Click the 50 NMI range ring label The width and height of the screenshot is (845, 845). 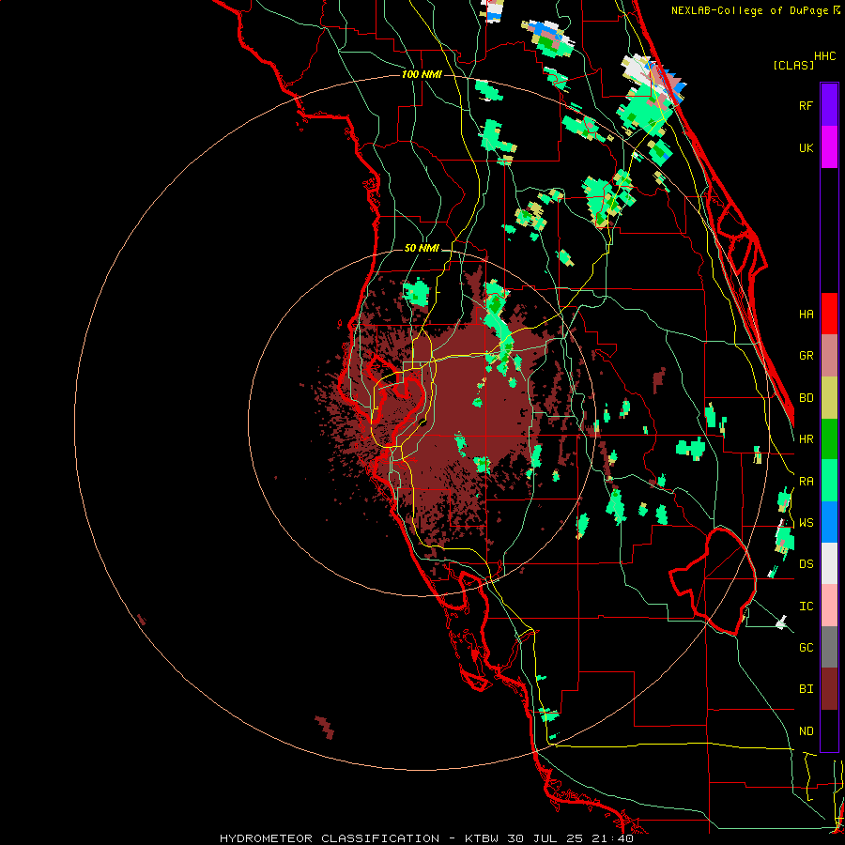[x=422, y=249]
